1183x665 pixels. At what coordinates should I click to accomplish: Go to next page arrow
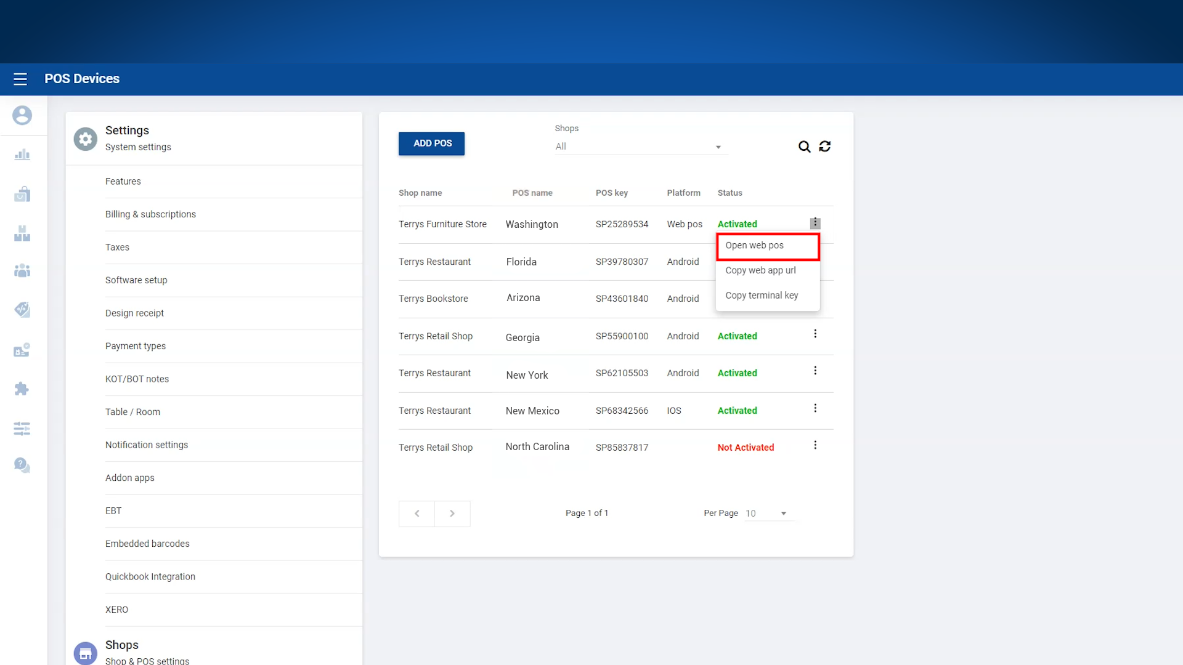pos(452,514)
